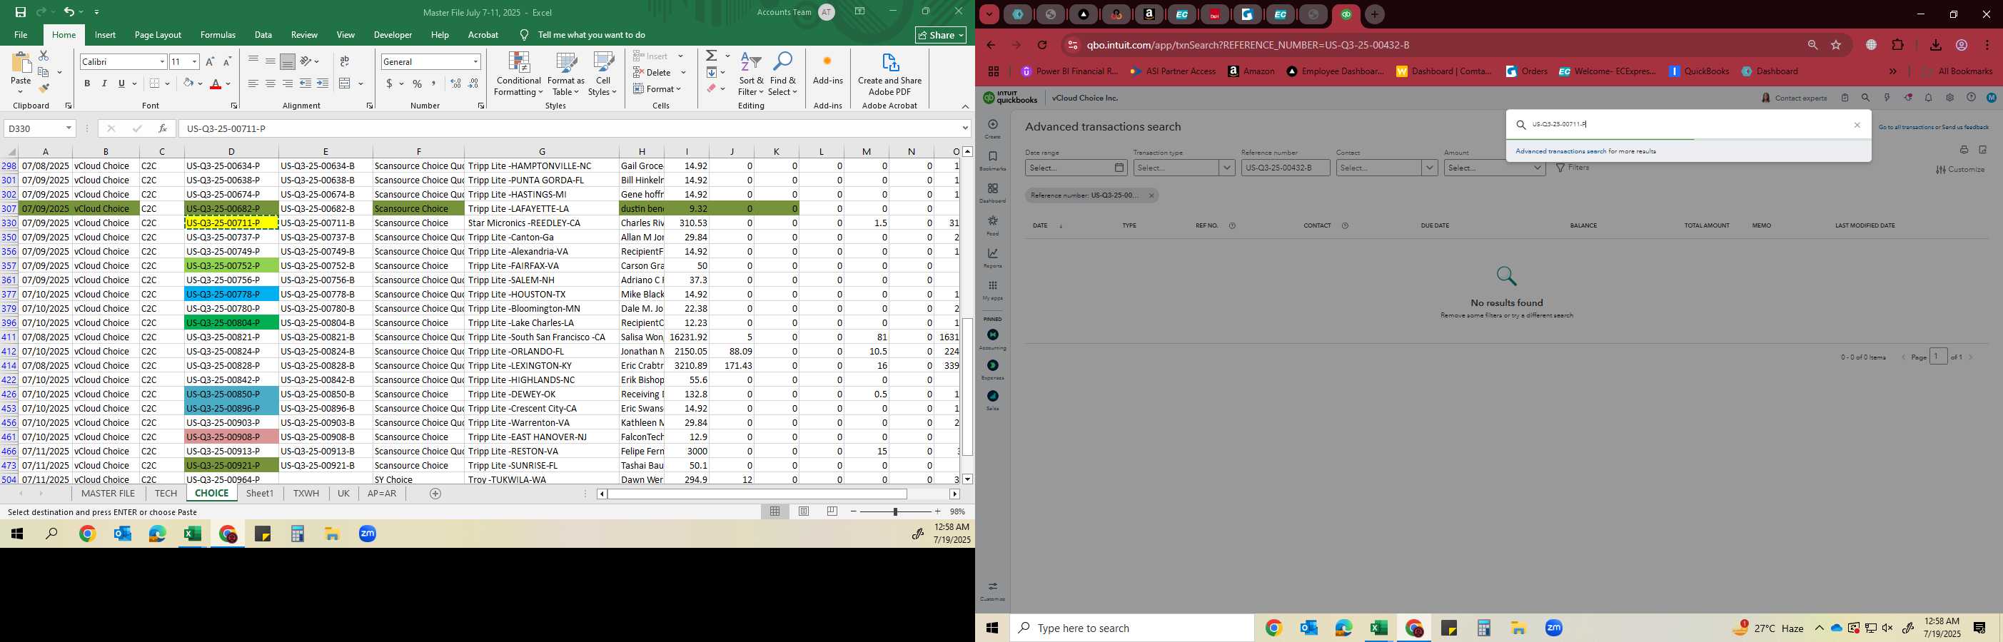This screenshot has width=2003, height=642.
Task: Click Zoom app in right taskbar
Action: (x=1553, y=628)
